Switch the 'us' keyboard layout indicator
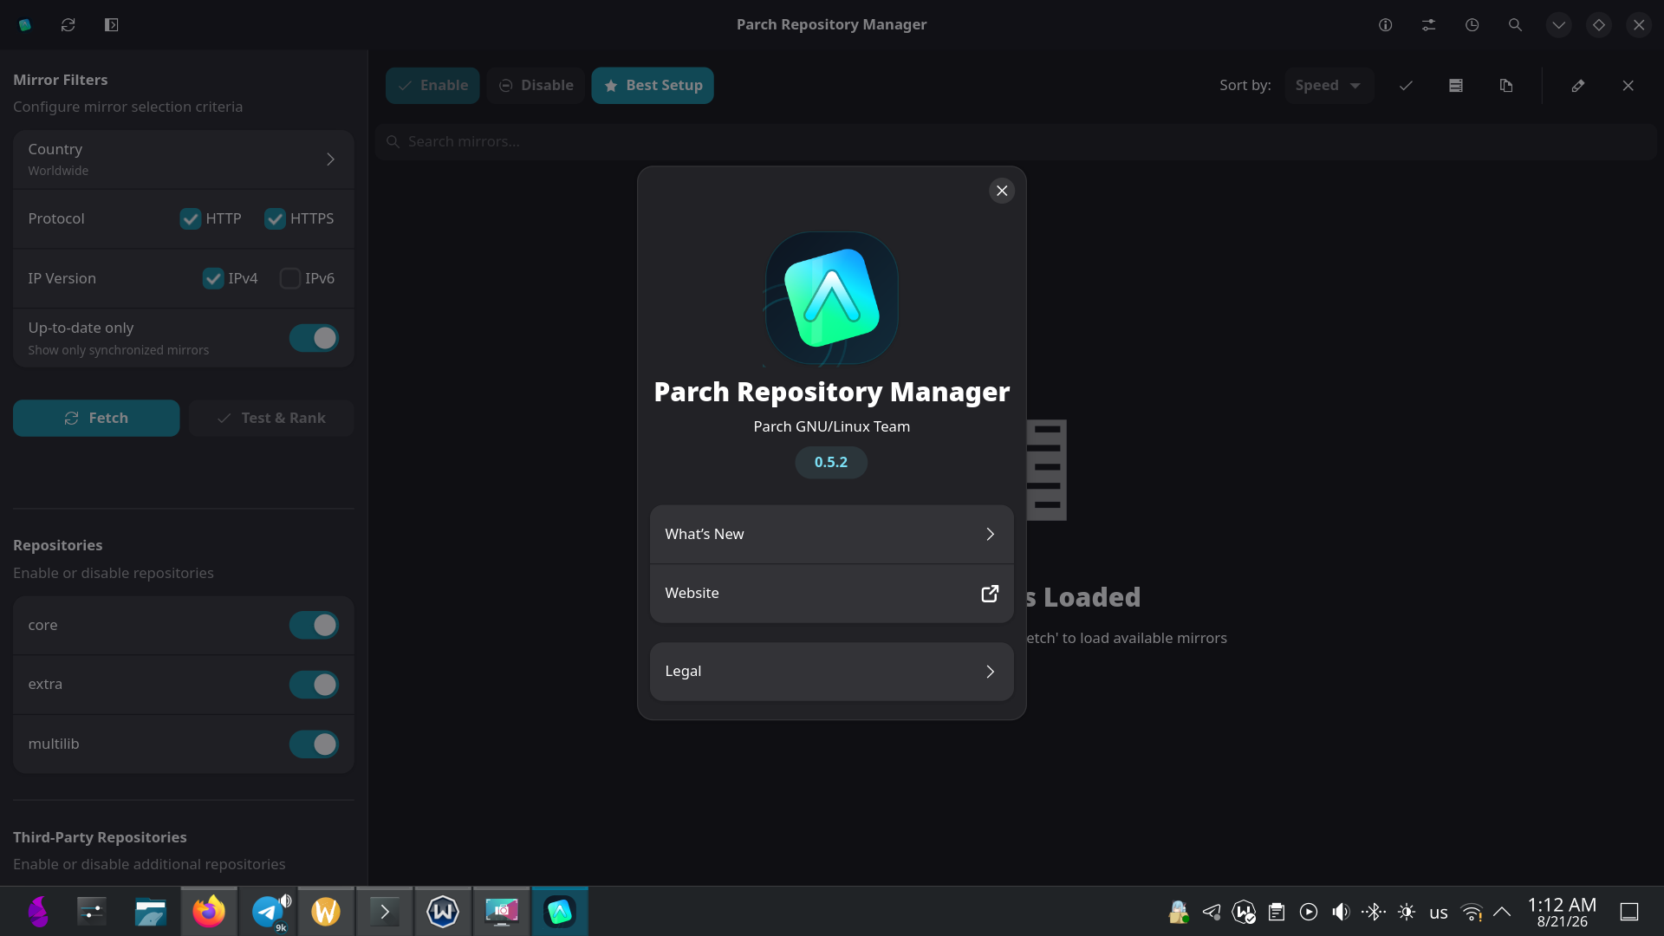1664x936 pixels. [1439, 913]
